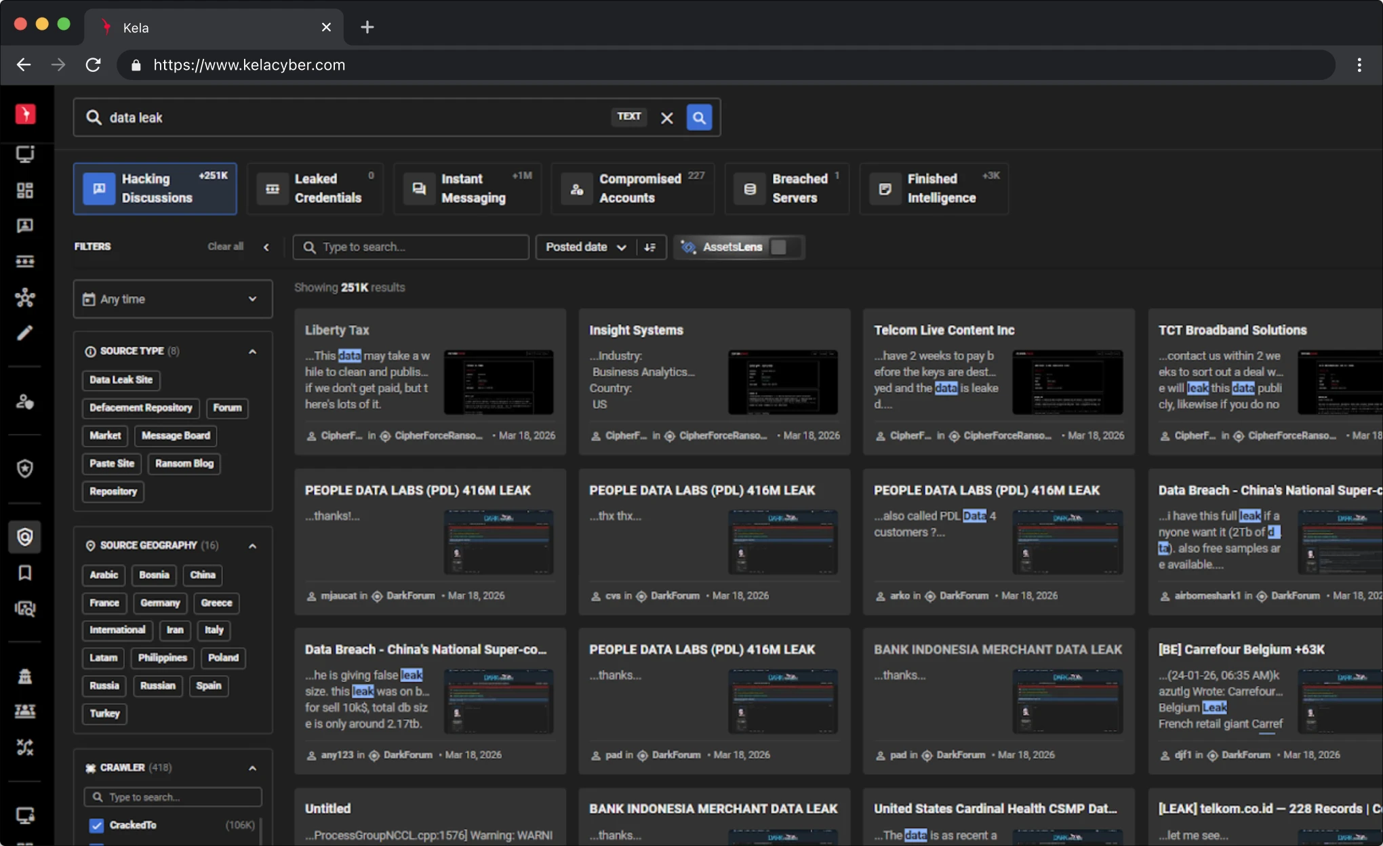Click the Crawler search input field
The image size is (1383, 846).
click(x=173, y=797)
